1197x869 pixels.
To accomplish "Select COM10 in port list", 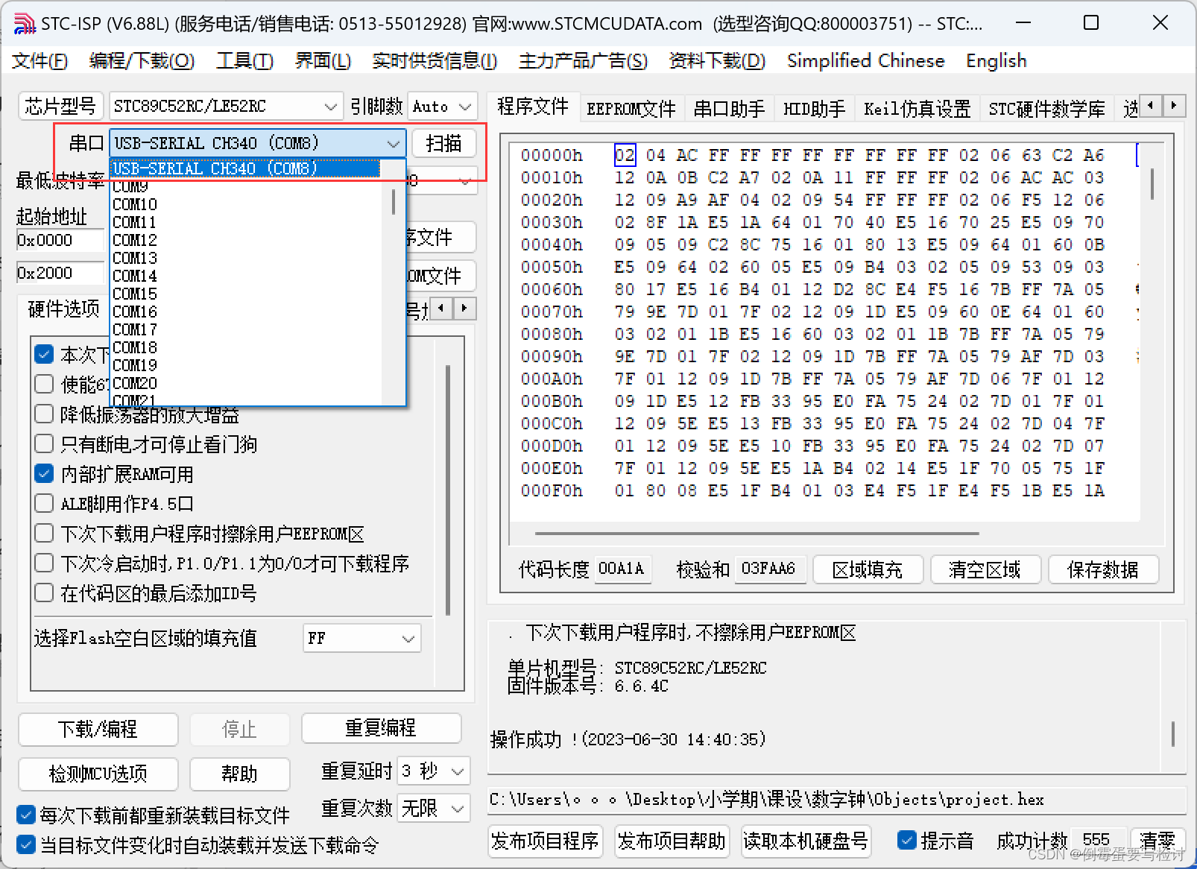I will 135,204.
